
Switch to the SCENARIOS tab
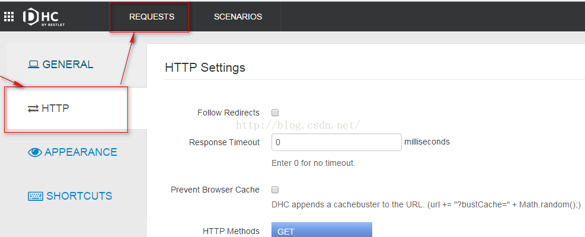(238, 17)
